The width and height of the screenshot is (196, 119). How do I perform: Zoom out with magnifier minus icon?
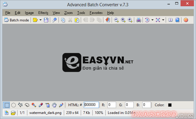(x=116, y=20)
